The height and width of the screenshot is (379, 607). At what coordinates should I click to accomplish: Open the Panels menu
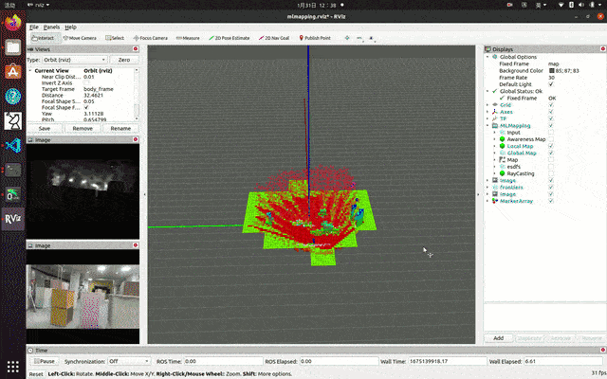click(51, 27)
